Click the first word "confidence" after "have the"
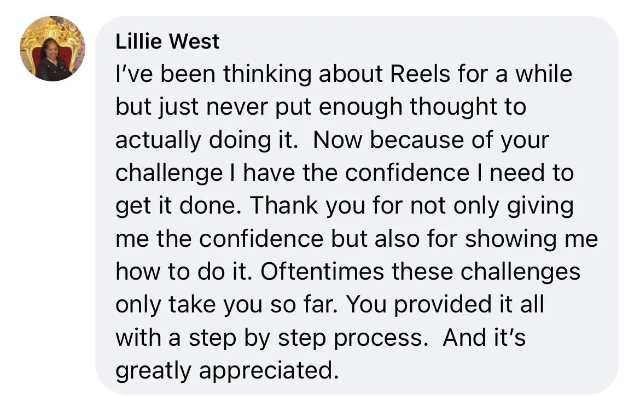640x396 pixels. tap(407, 173)
